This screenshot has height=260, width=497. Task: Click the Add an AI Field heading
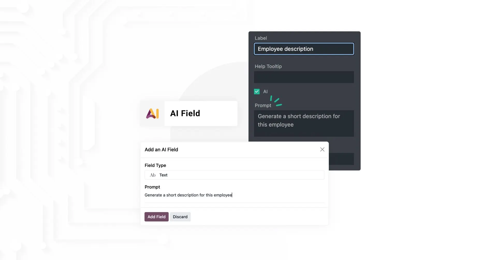[161, 150]
